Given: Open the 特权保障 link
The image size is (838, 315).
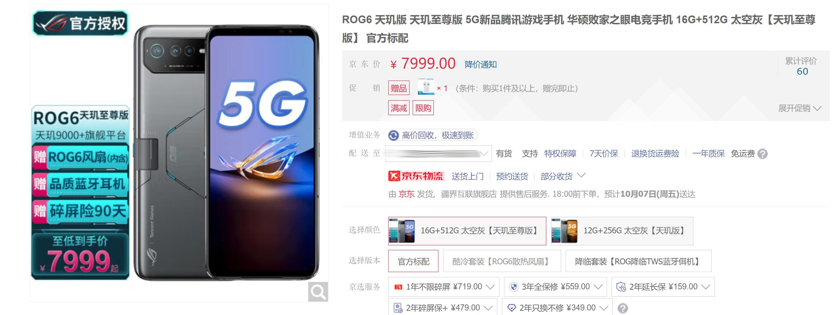Looking at the screenshot, I should point(560,154).
